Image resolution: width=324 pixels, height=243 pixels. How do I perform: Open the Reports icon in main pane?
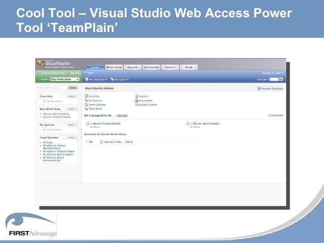pos(137,96)
